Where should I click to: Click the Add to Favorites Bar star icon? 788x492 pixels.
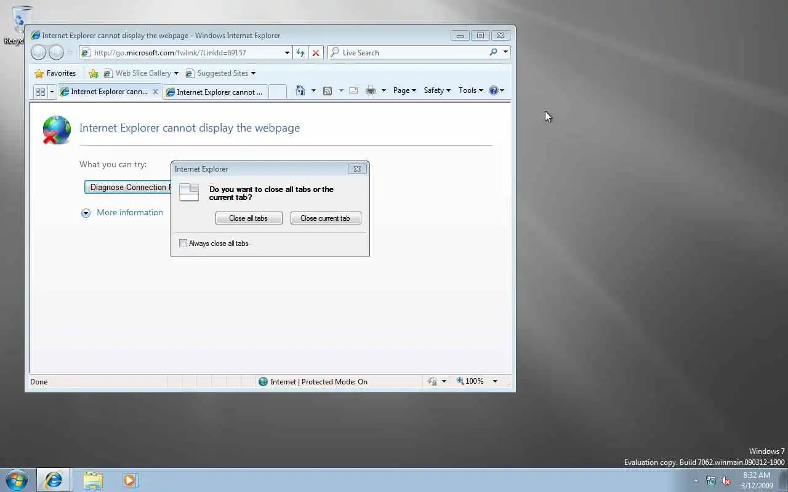coord(94,73)
